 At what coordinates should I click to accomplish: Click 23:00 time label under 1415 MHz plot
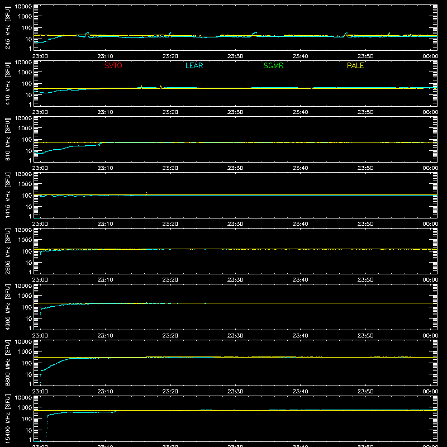tap(40, 224)
